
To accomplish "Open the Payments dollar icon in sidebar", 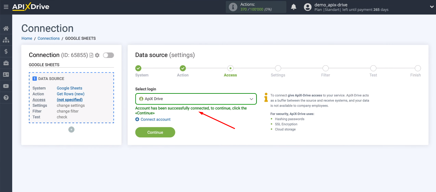I will coord(6,51).
